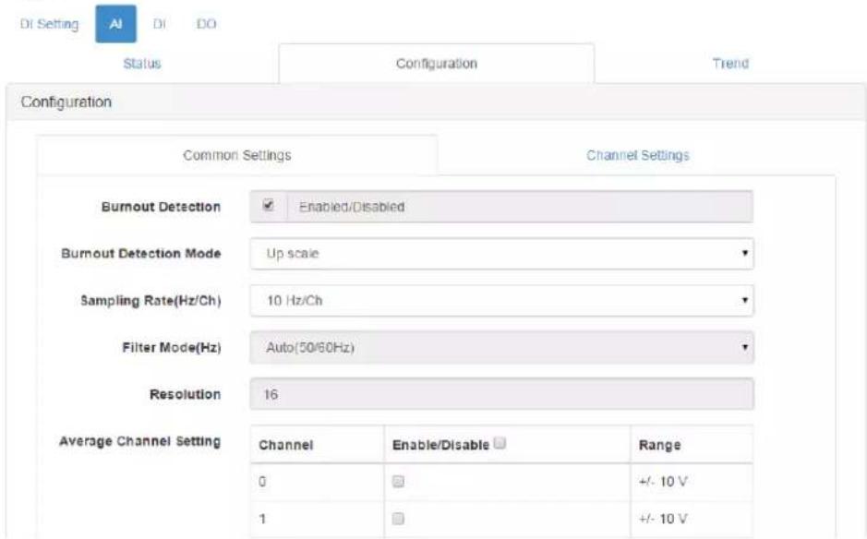The height and width of the screenshot is (539, 867).
Task: Open the Status tab
Action: click(142, 64)
